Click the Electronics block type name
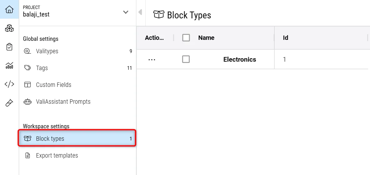The image size is (370, 175). click(x=240, y=59)
